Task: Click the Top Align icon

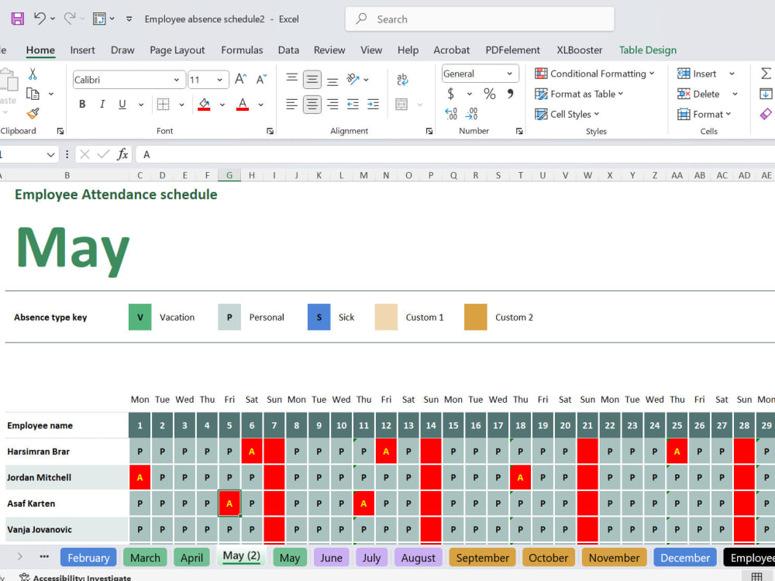Action: coord(292,79)
